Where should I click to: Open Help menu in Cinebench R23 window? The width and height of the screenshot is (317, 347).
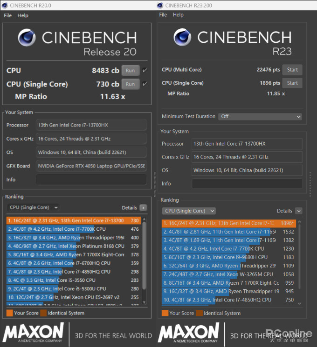(178, 15)
